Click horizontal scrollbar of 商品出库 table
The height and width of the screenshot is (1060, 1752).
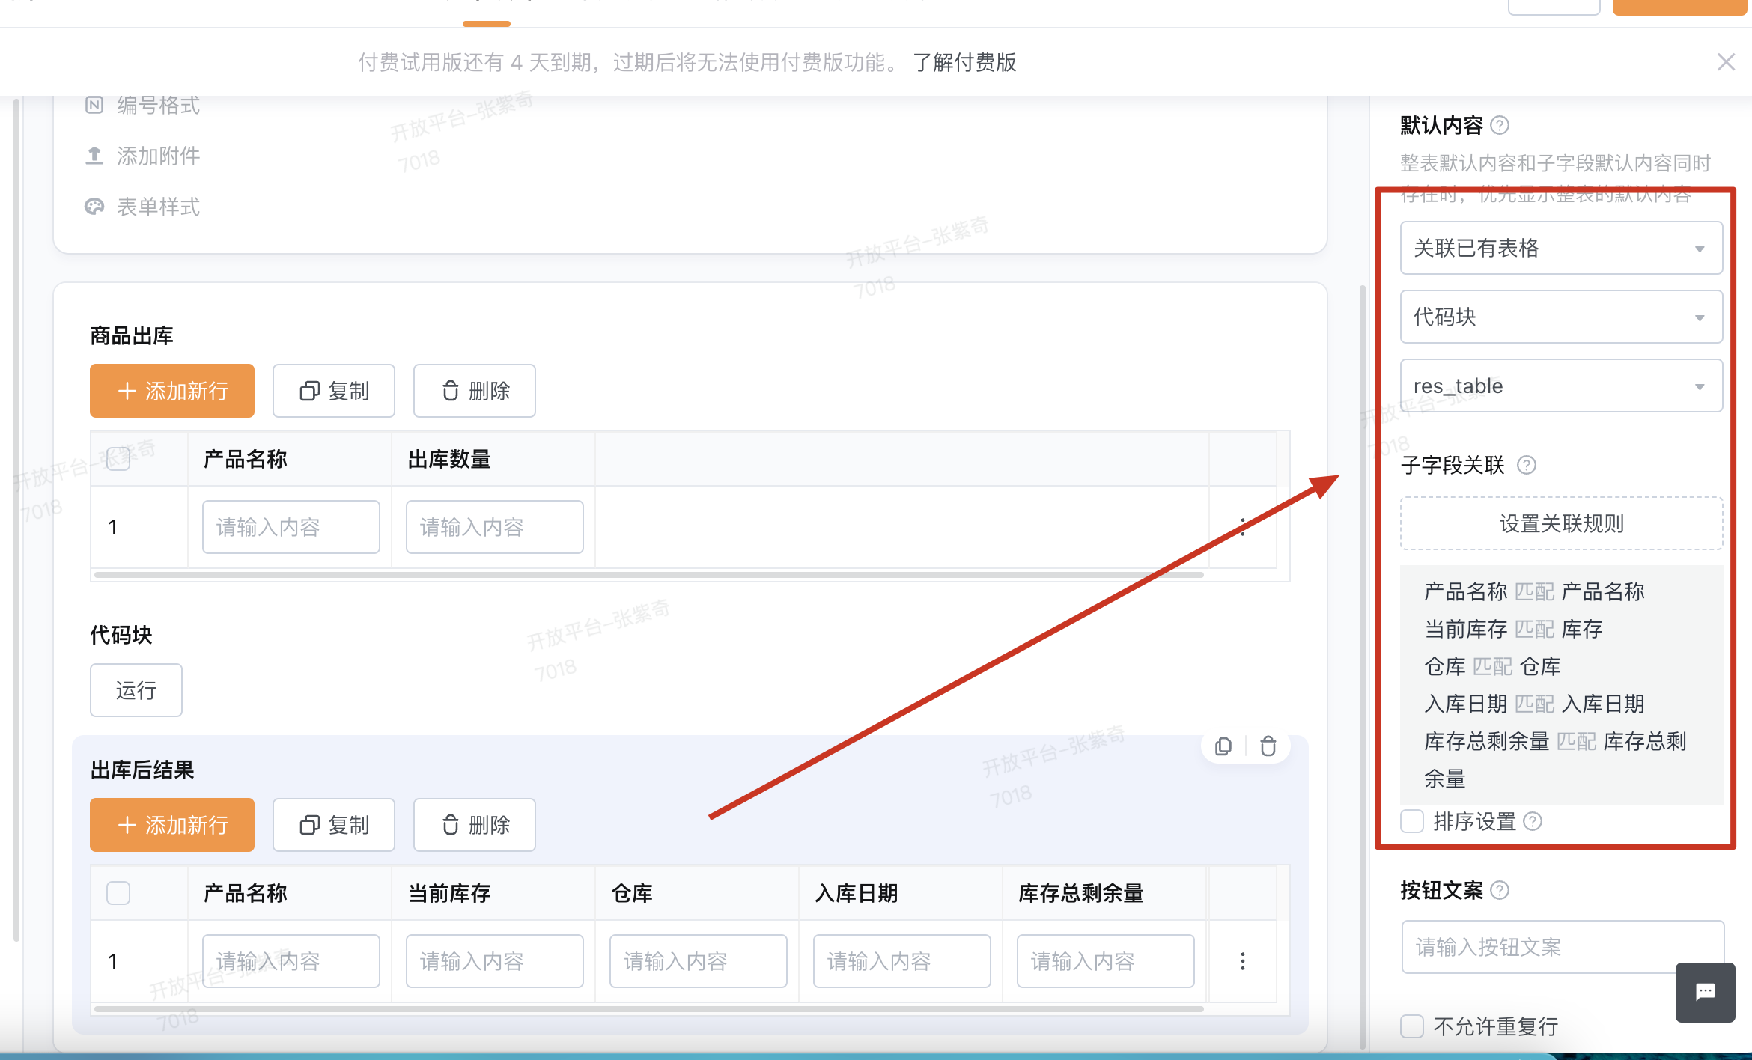point(648,575)
